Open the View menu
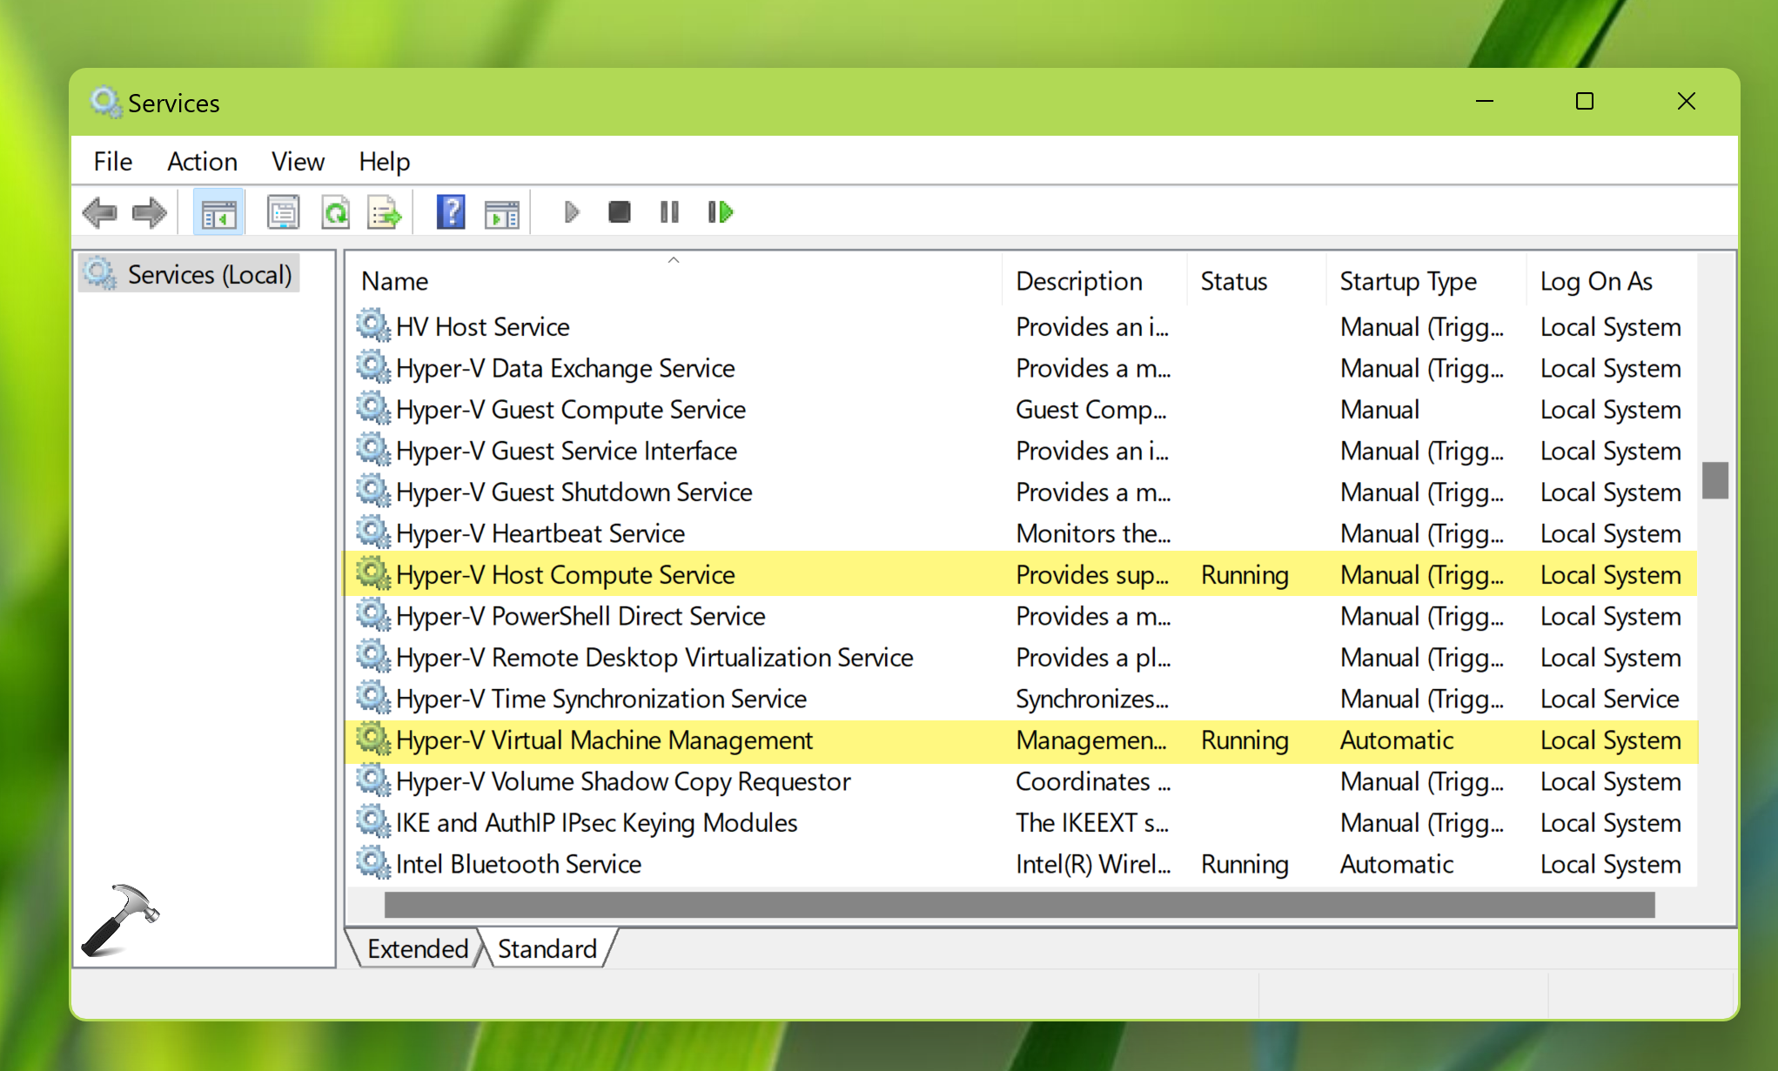Screen dimensions: 1778x1071 pyautogui.click(x=298, y=162)
